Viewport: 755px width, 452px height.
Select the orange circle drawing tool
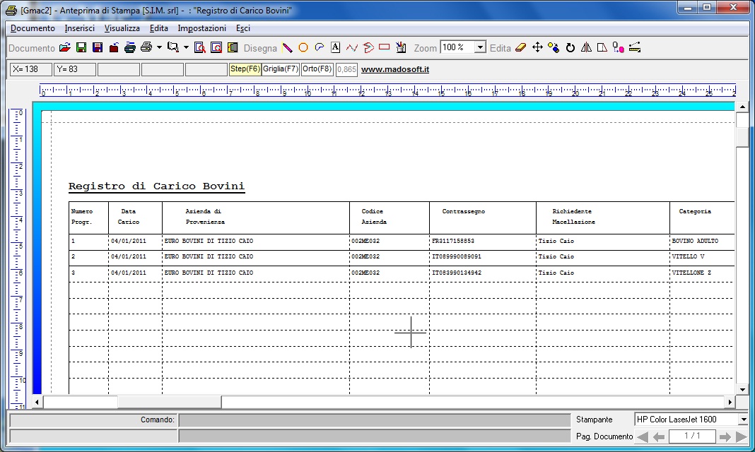point(303,47)
